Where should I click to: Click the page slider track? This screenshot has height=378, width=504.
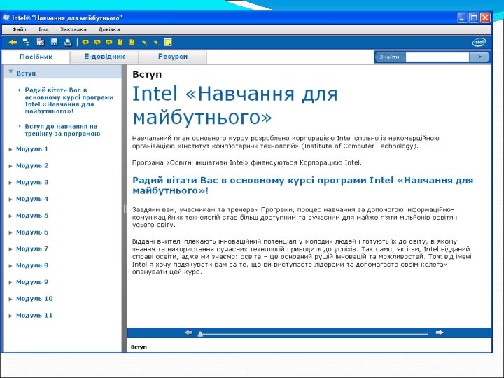[314, 334]
